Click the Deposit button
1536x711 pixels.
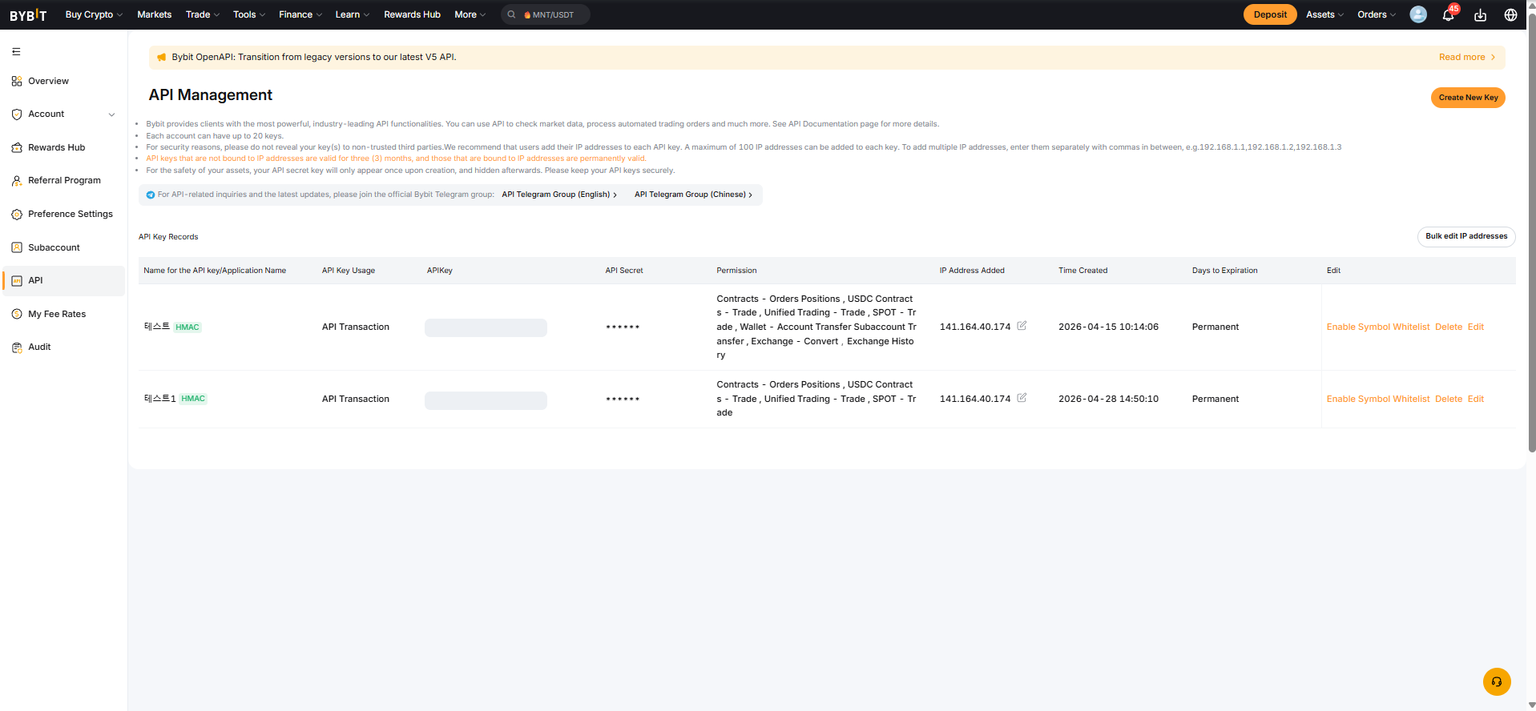point(1270,14)
